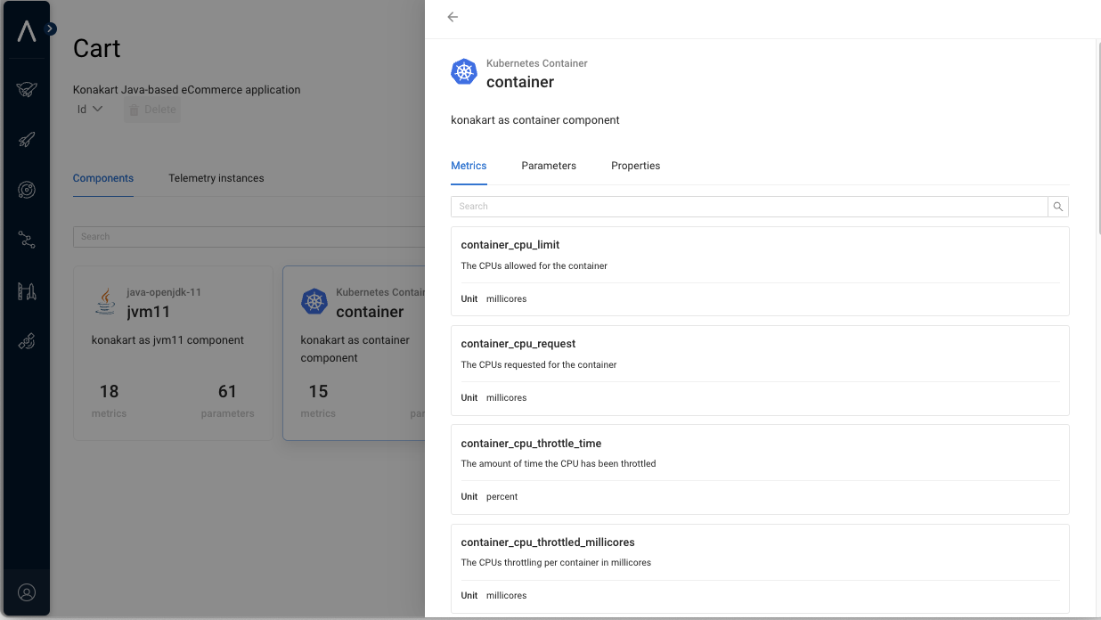Click the search magnifier icon for metrics

tap(1058, 207)
